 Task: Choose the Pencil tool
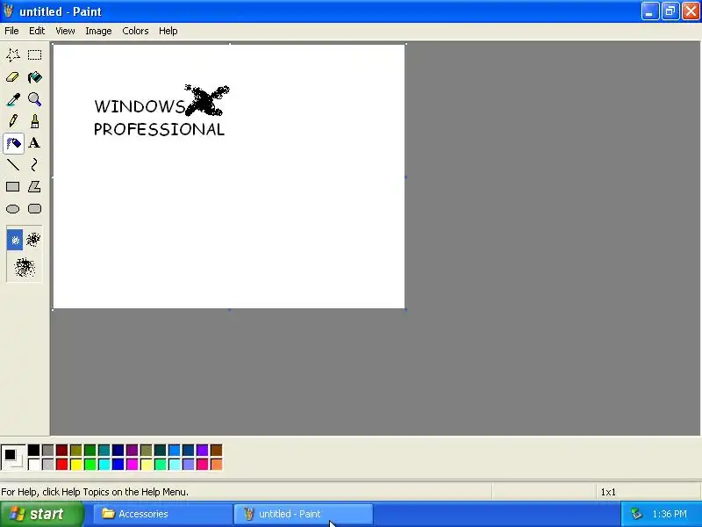(13, 121)
